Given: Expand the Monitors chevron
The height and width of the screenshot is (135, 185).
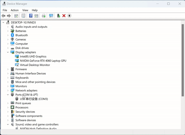Looking at the screenshot, I should pyautogui.click(x=8, y=86).
